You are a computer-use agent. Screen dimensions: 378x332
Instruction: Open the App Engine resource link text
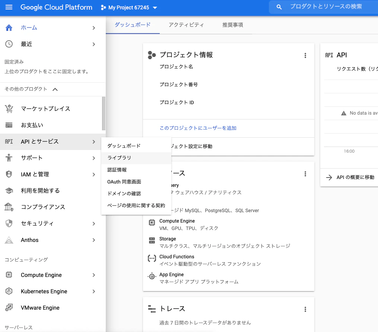171,274
